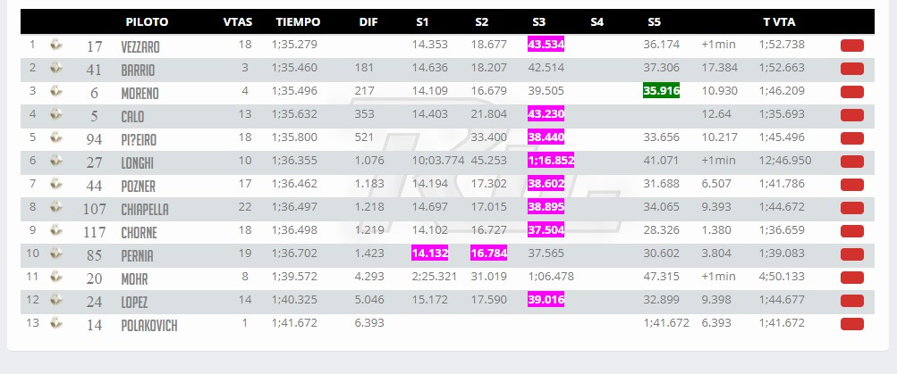Click the green 35.916 sector time

coord(661,91)
